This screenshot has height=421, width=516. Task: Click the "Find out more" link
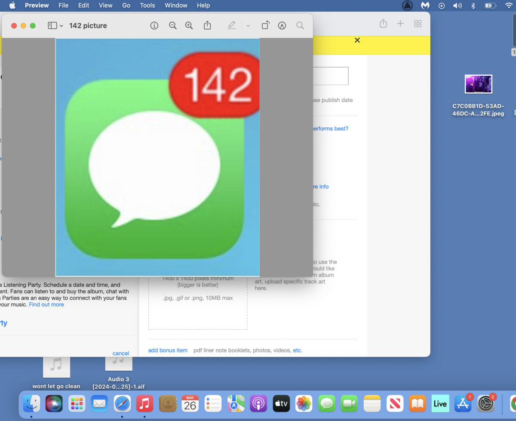tap(46, 304)
